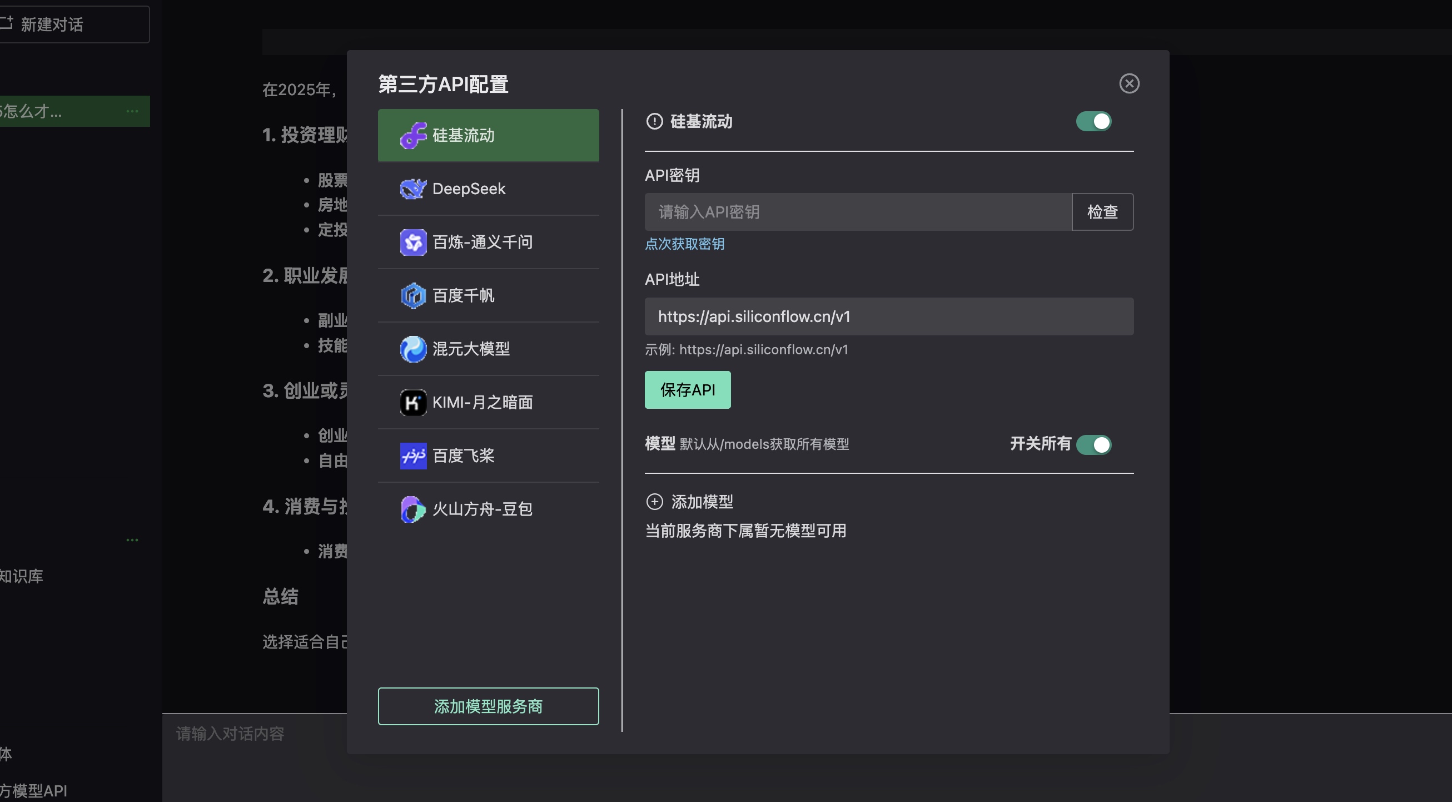Image resolution: width=1452 pixels, height=802 pixels.
Task: Click the 默认从/models获取所有模型 hint text
Action: pos(764,444)
